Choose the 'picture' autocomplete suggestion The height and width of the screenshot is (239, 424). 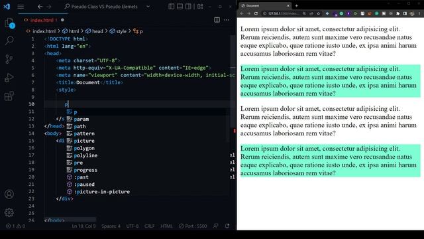(147, 141)
